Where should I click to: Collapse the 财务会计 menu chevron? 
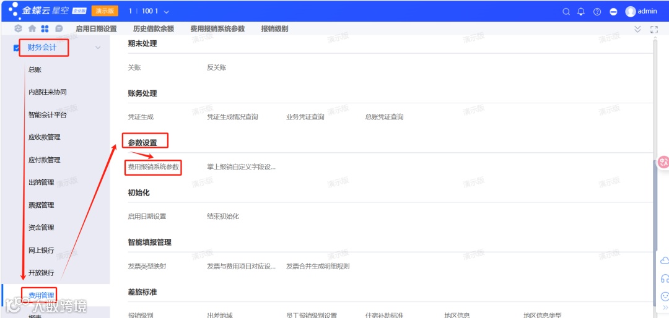(x=98, y=47)
